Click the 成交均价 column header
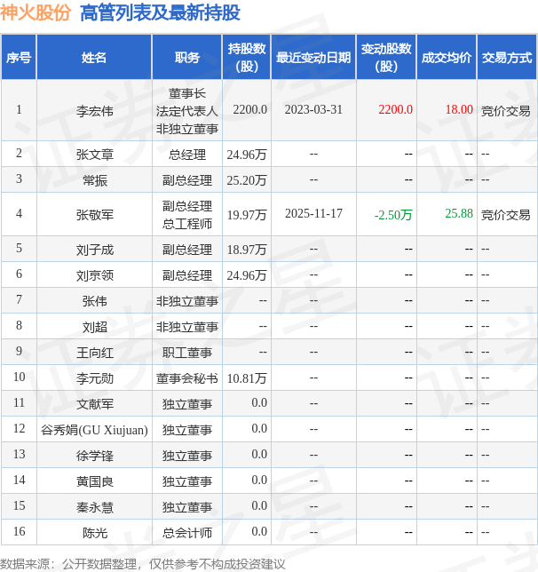This screenshot has height=572, width=538. coord(447,57)
